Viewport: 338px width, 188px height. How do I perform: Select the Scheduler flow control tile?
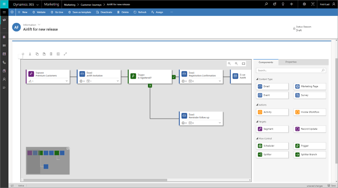pos(272,146)
